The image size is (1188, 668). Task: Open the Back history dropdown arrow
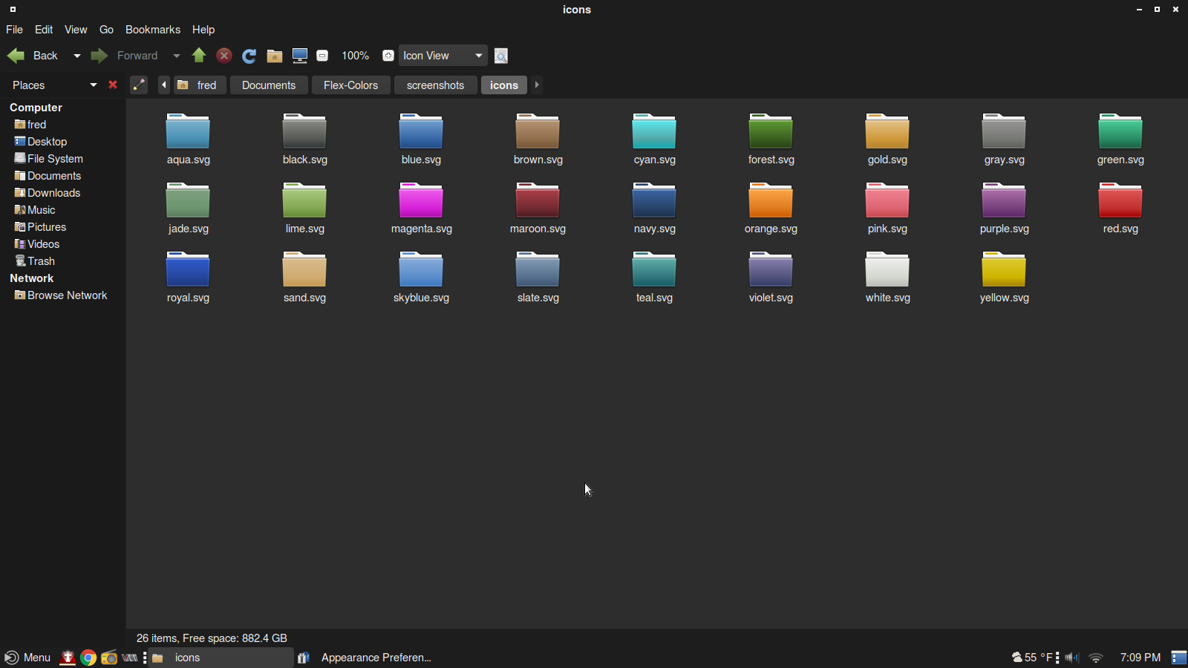pos(76,56)
